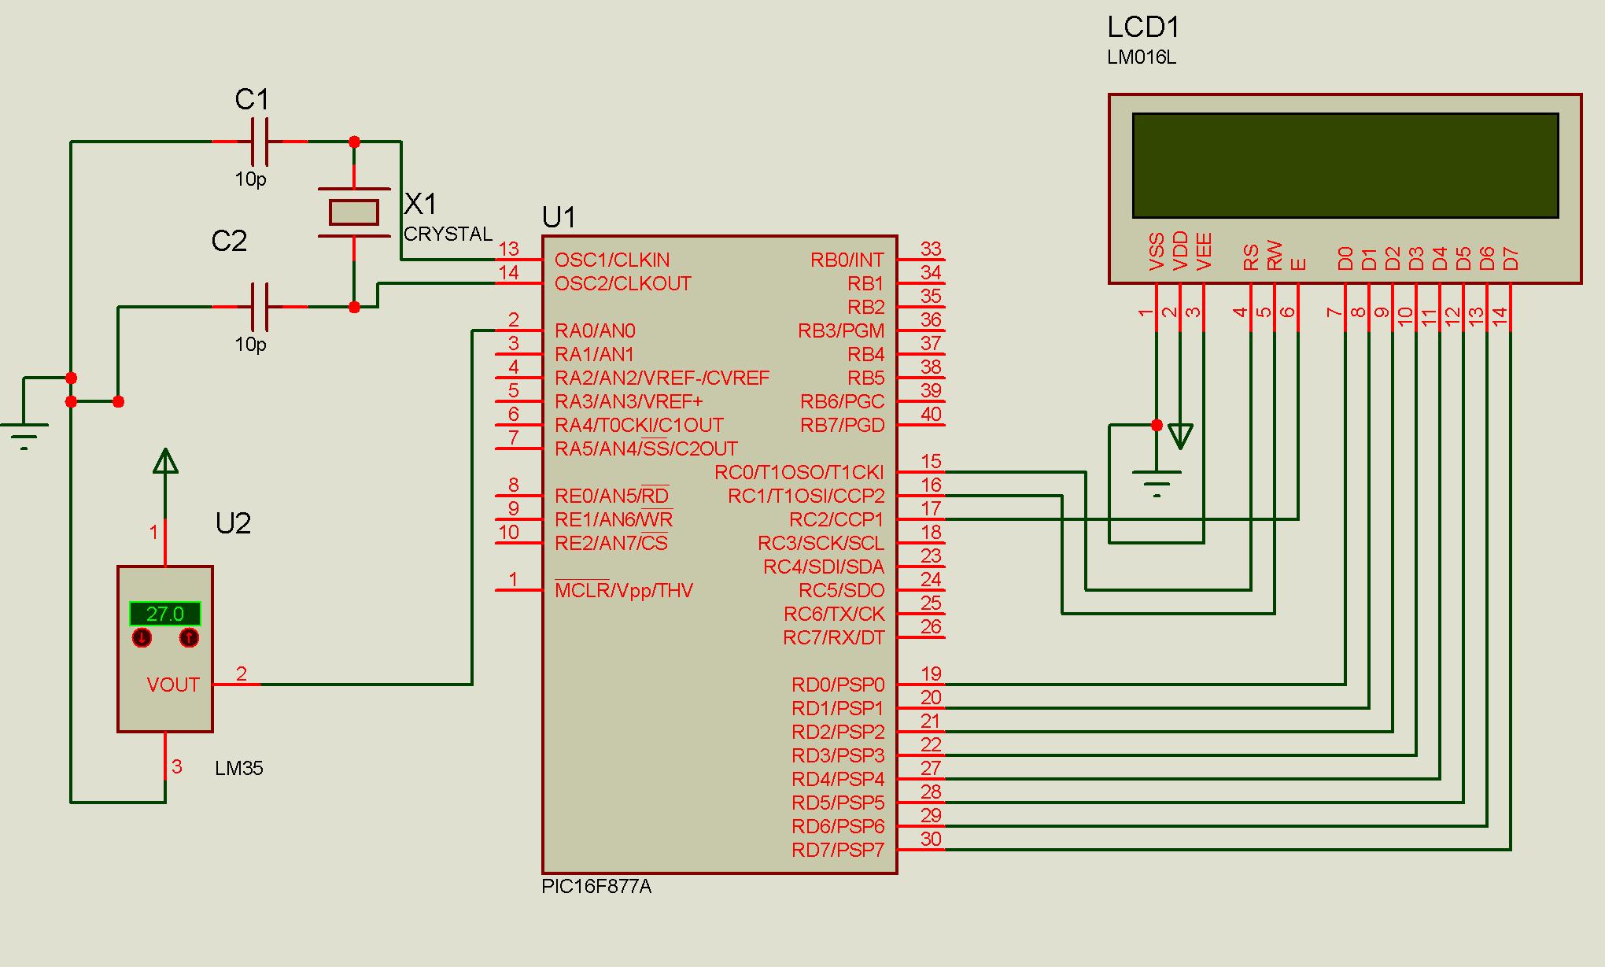Click the green temperature readout showing 27.0
Image resolution: width=1605 pixels, height=967 pixels.
(x=164, y=614)
